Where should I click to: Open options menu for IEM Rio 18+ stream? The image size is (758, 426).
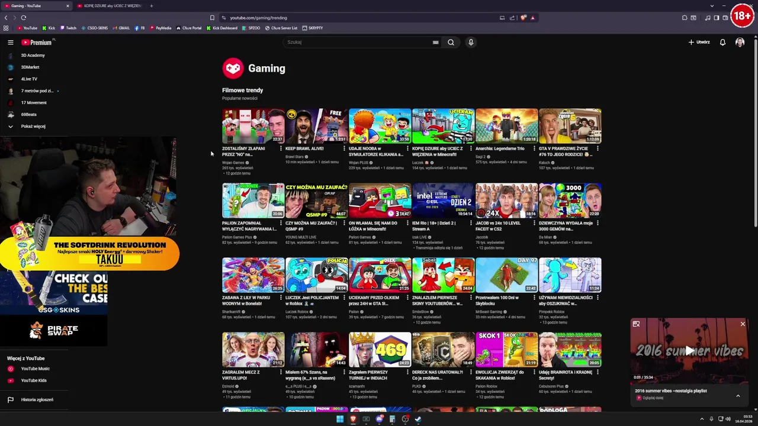click(471, 223)
